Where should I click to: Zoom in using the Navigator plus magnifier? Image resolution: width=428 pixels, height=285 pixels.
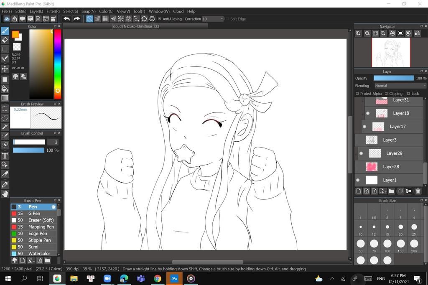[367, 33]
